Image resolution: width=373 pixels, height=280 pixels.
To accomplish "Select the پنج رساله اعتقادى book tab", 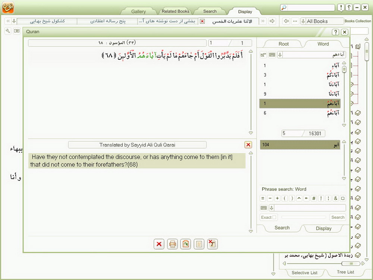I will click(x=107, y=21).
